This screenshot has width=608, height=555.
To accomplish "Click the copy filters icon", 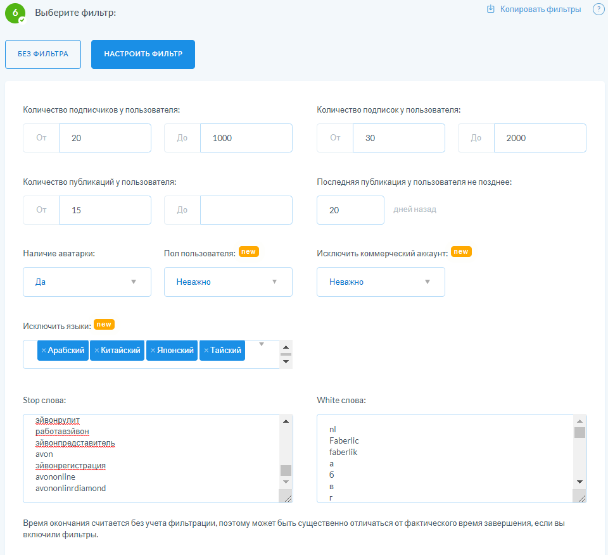I will 490,9.
